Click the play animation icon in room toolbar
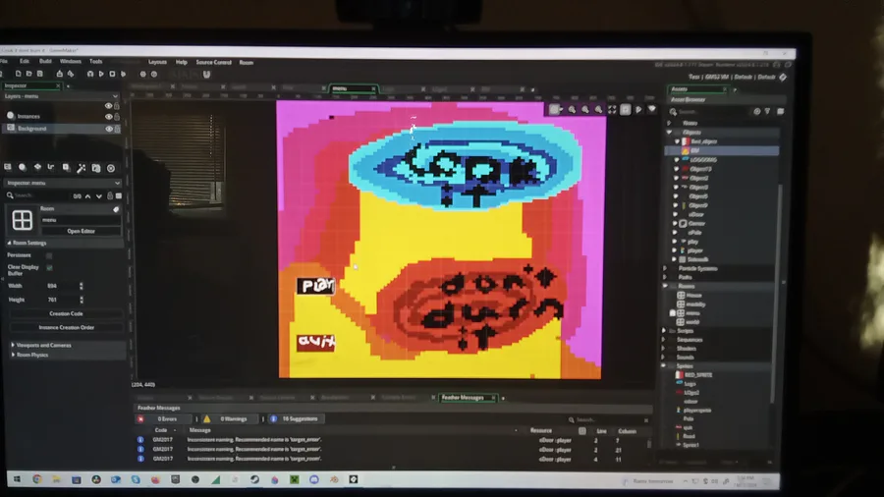This screenshot has width=884, height=497. (x=638, y=110)
